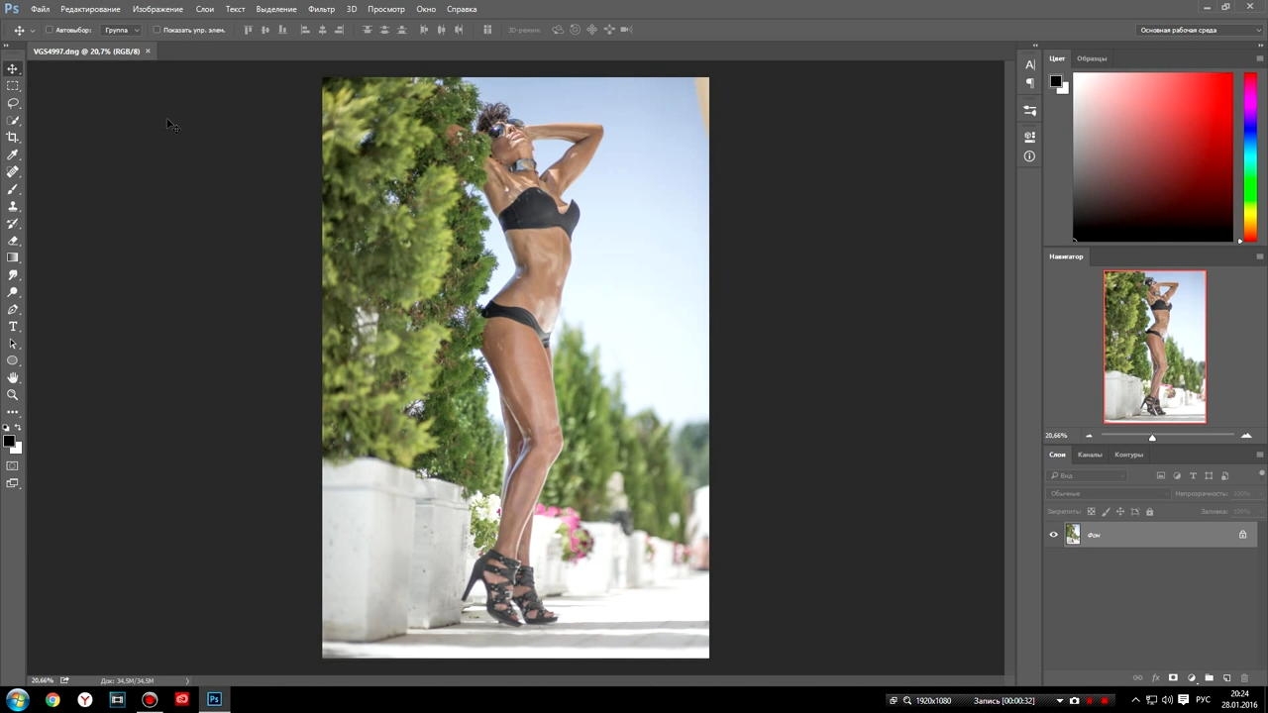Open the Layers panel flyout menu
The width and height of the screenshot is (1268, 713).
[x=1260, y=455]
